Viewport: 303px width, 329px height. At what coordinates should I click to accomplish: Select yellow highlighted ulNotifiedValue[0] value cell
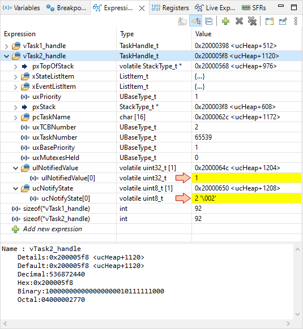pos(246,178)
